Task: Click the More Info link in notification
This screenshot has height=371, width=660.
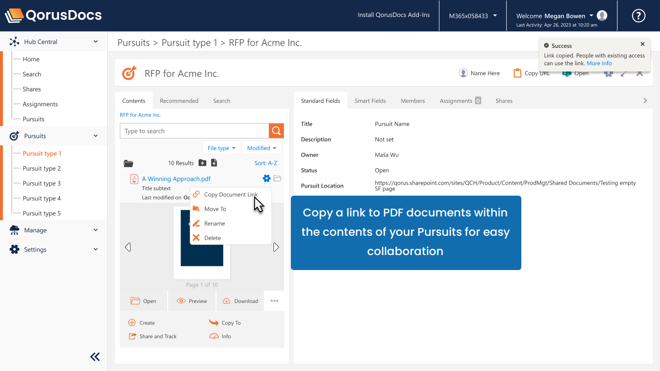Action: pos(599,63)
